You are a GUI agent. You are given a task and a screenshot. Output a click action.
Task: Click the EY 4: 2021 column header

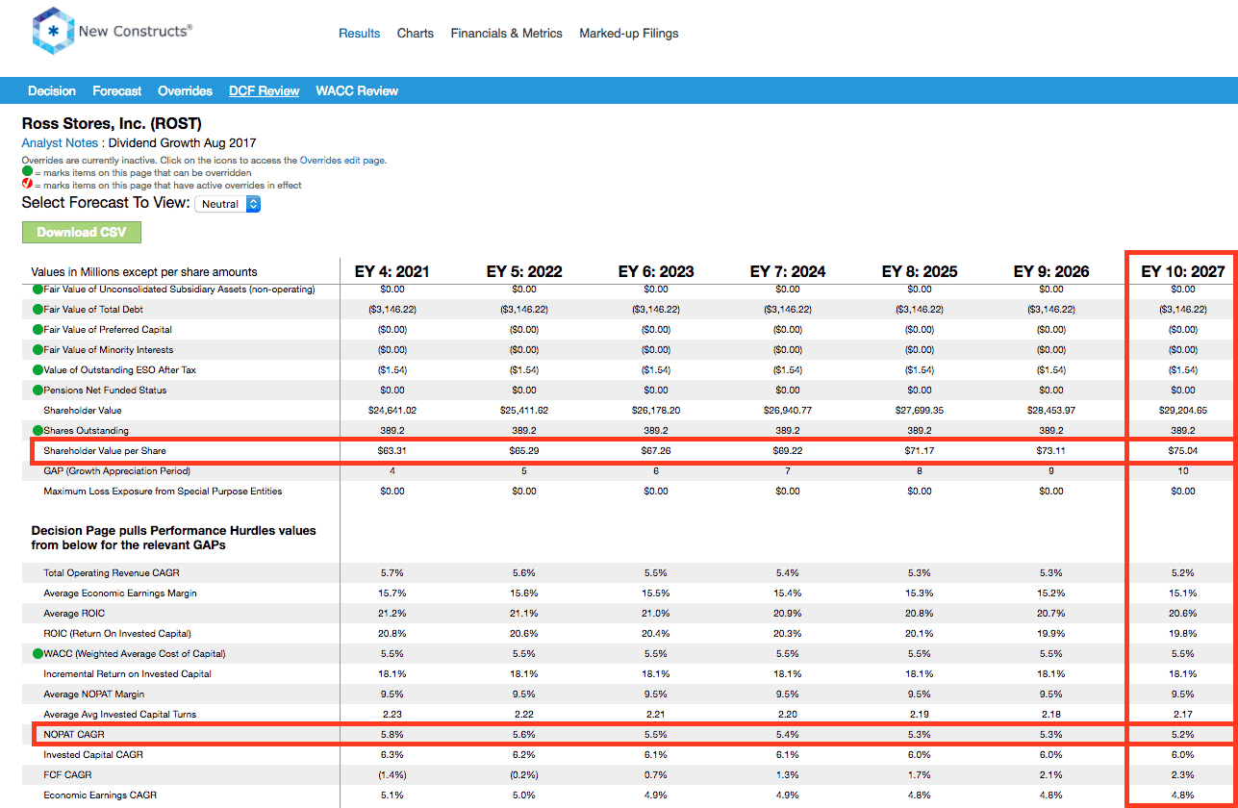coord(392,271)
